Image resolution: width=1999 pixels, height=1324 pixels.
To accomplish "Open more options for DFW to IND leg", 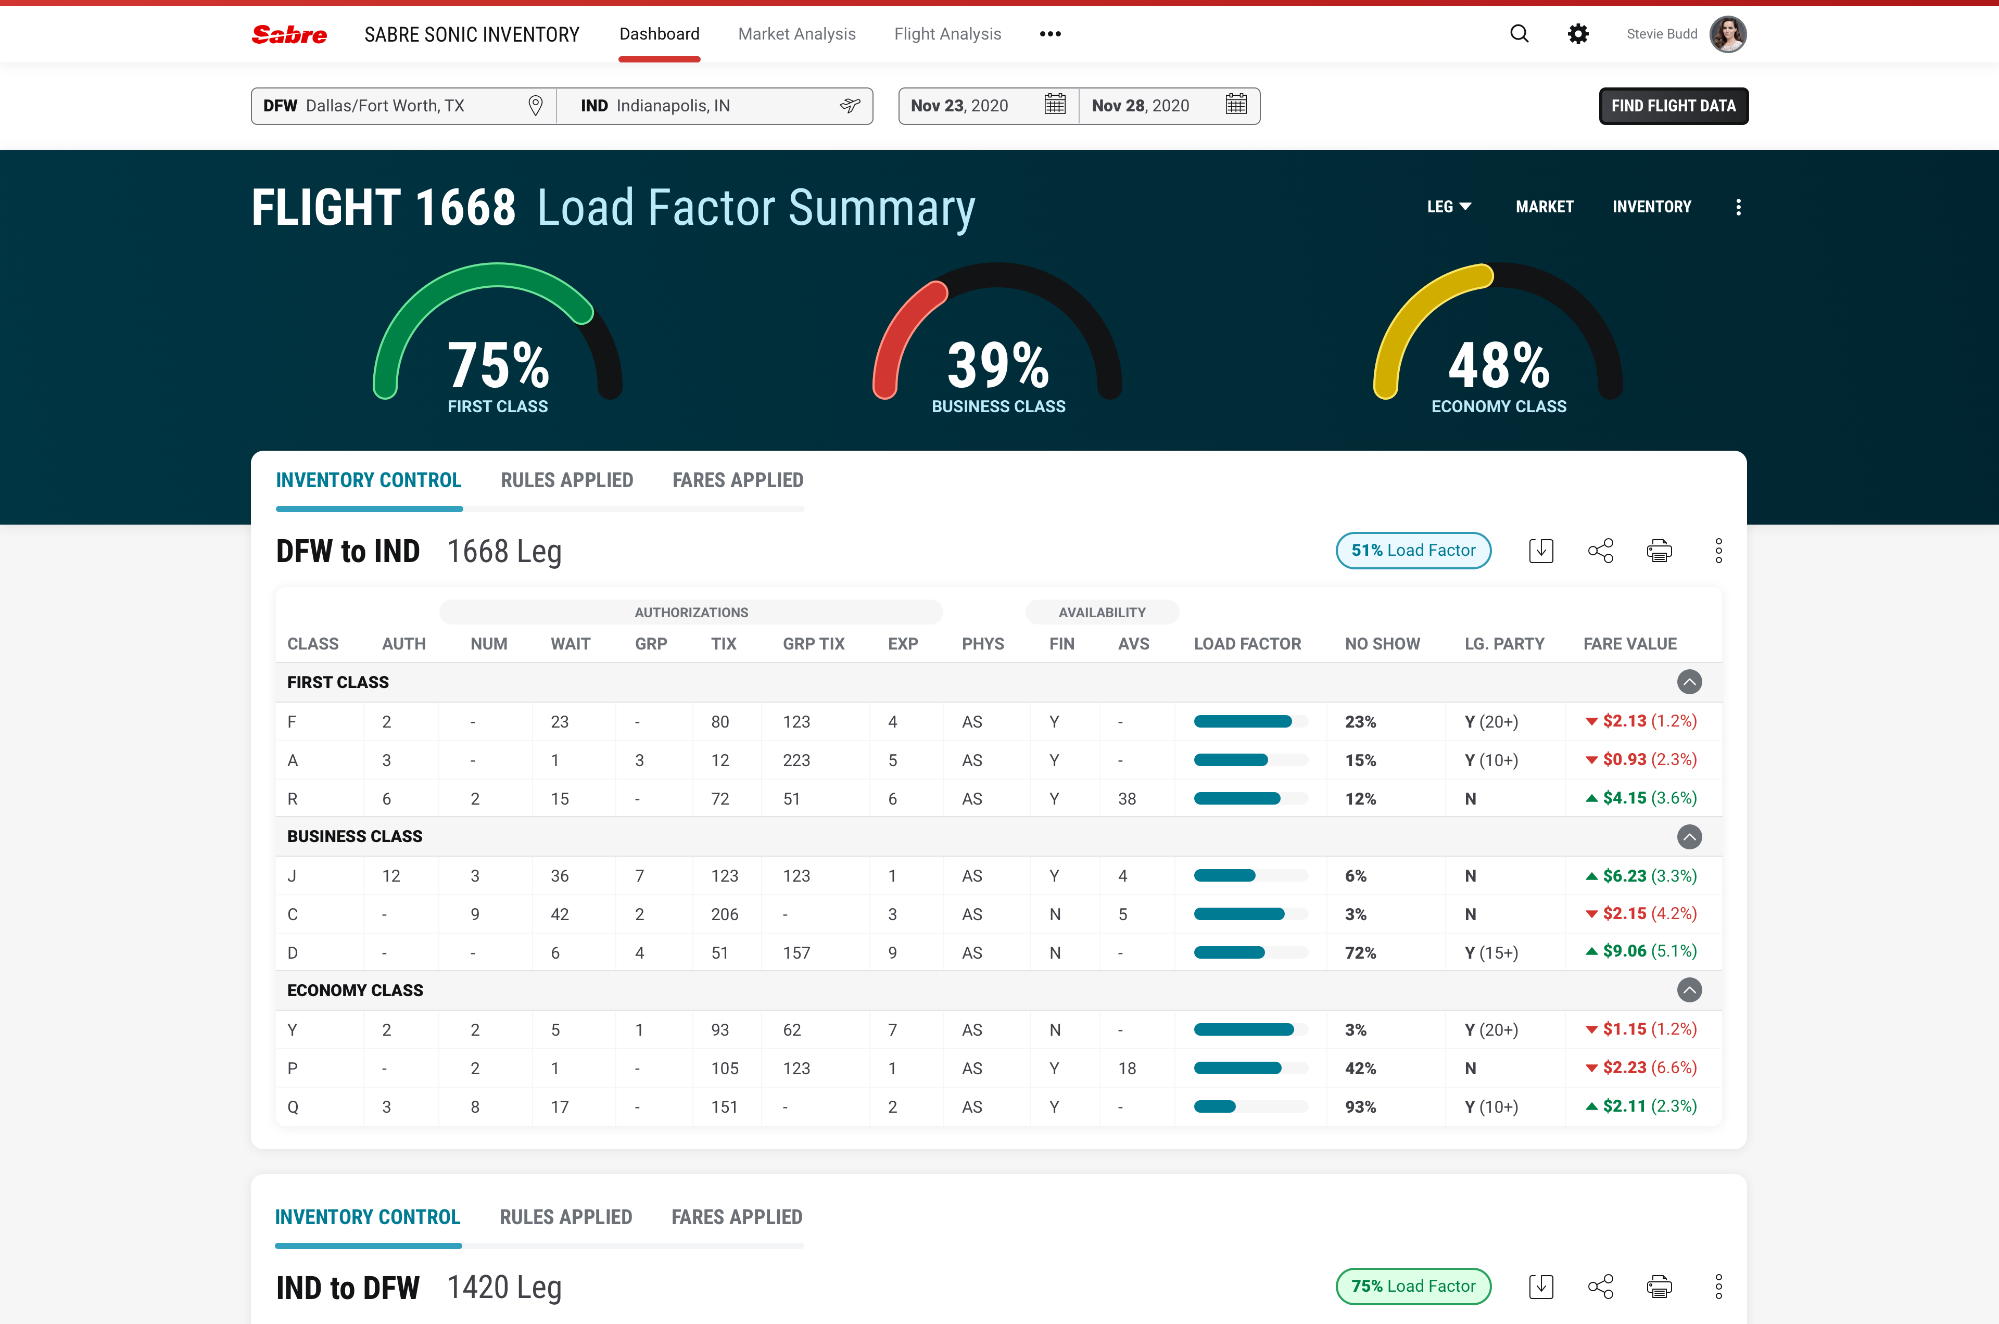I will pyautogui.click(x=1718, y=551).
